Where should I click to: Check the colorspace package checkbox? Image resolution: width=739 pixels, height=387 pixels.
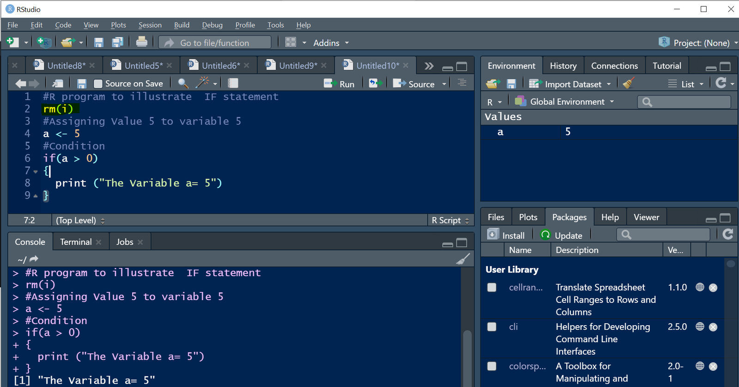point(492,366)
